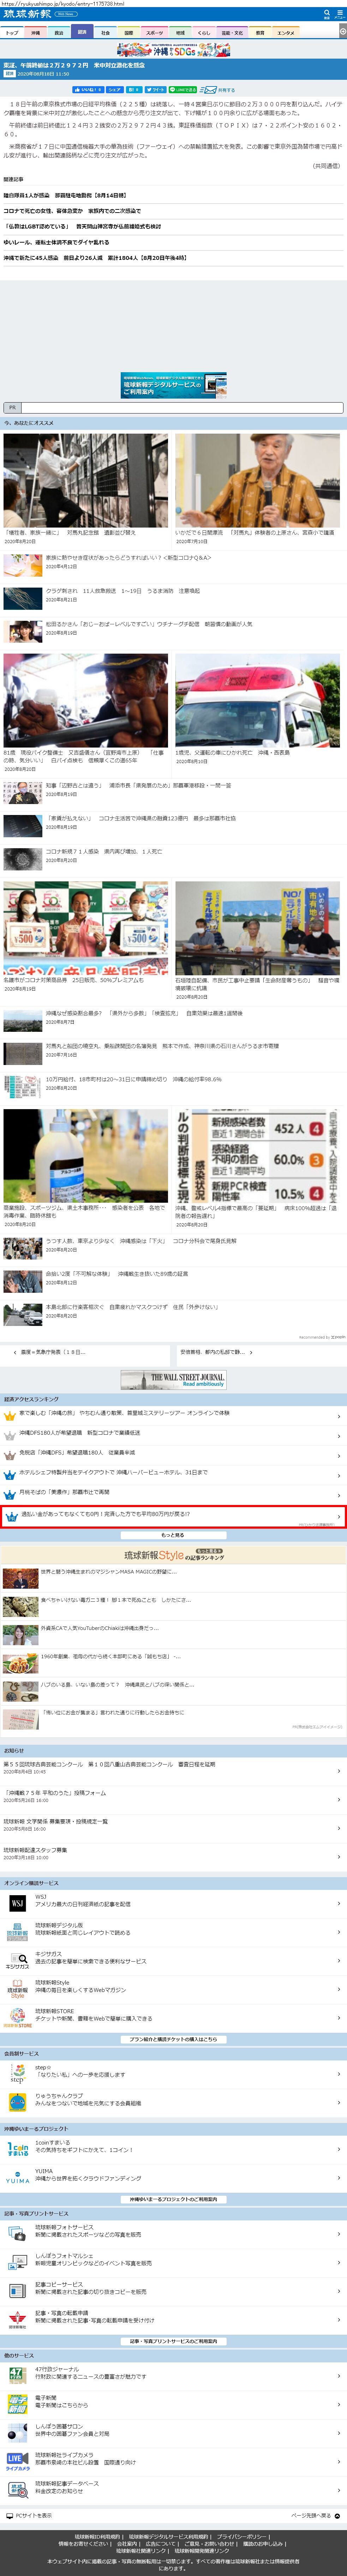Screen dimensions: 347x2576
Task: Open the chevron on the 琉球新報デジタル版 row
Action: point(338,1930)
